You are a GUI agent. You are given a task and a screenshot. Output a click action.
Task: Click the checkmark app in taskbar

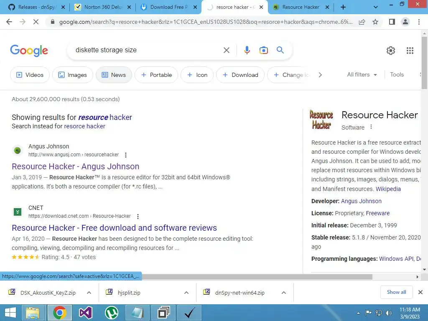click(x=189, y=313)
